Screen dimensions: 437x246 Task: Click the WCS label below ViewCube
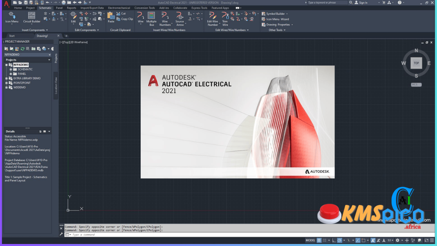(x=416, y=84)
